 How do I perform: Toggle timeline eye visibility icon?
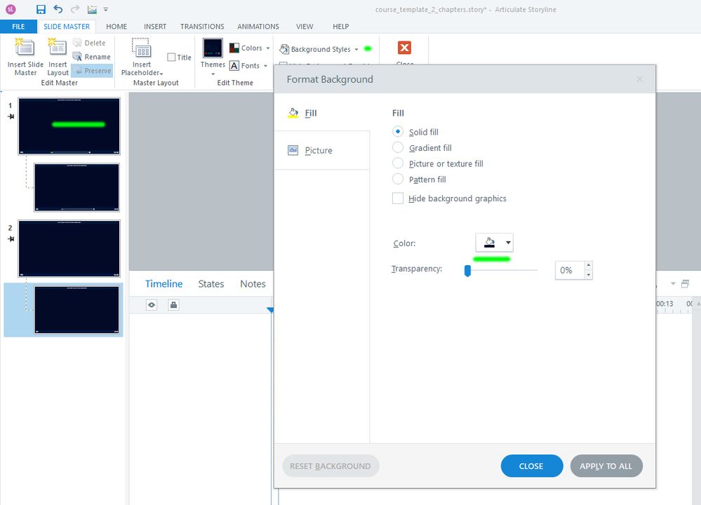151,304
